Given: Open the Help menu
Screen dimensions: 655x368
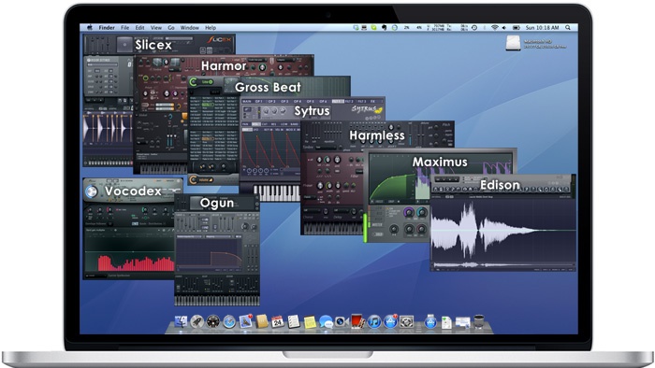Looking at the screenshot, I should (x=211, y=27).
